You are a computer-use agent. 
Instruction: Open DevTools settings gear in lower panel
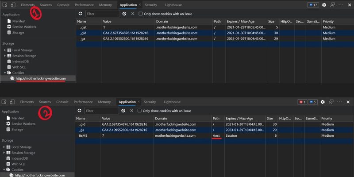pyautogui.click(x=323, y=102)
